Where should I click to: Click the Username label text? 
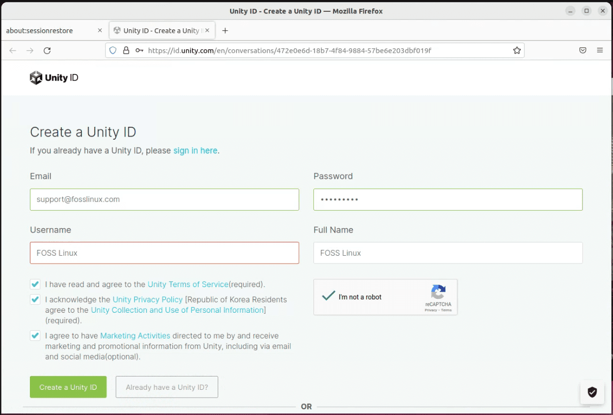[x=50, y=230]
